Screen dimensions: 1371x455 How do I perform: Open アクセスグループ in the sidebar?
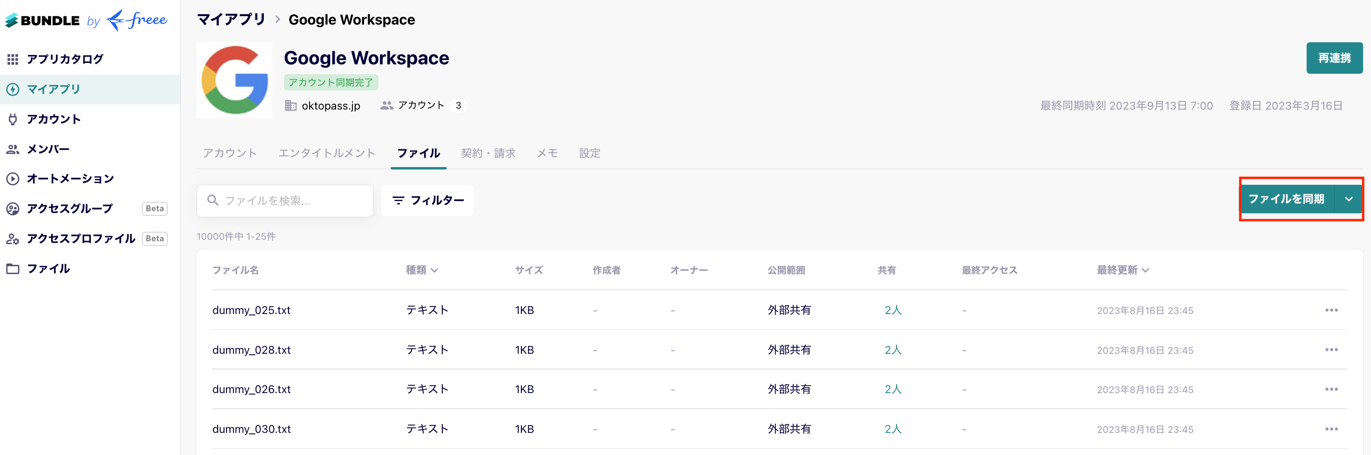[70, 209]
